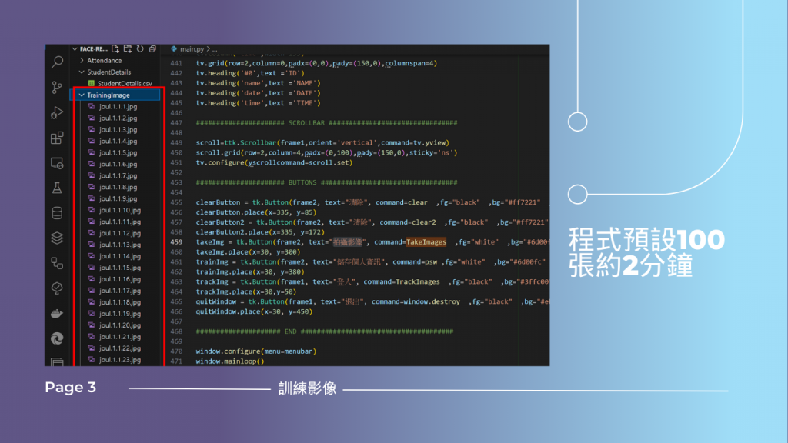Open joul.1.1.17.jpg

pos(120,291)
